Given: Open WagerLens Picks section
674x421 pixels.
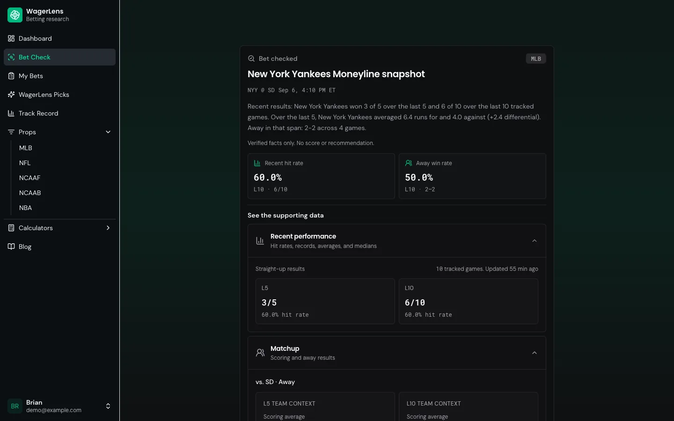Looking at the screenshot, I should pos(59,94).
